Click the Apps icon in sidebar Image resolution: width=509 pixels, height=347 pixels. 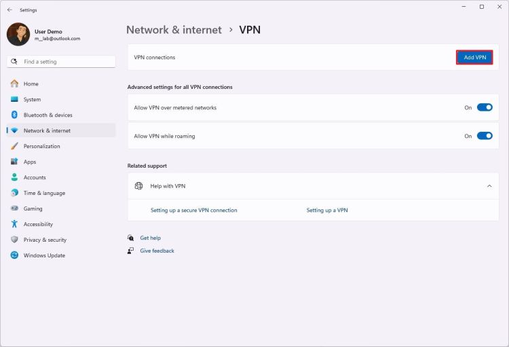coord(14,162)
